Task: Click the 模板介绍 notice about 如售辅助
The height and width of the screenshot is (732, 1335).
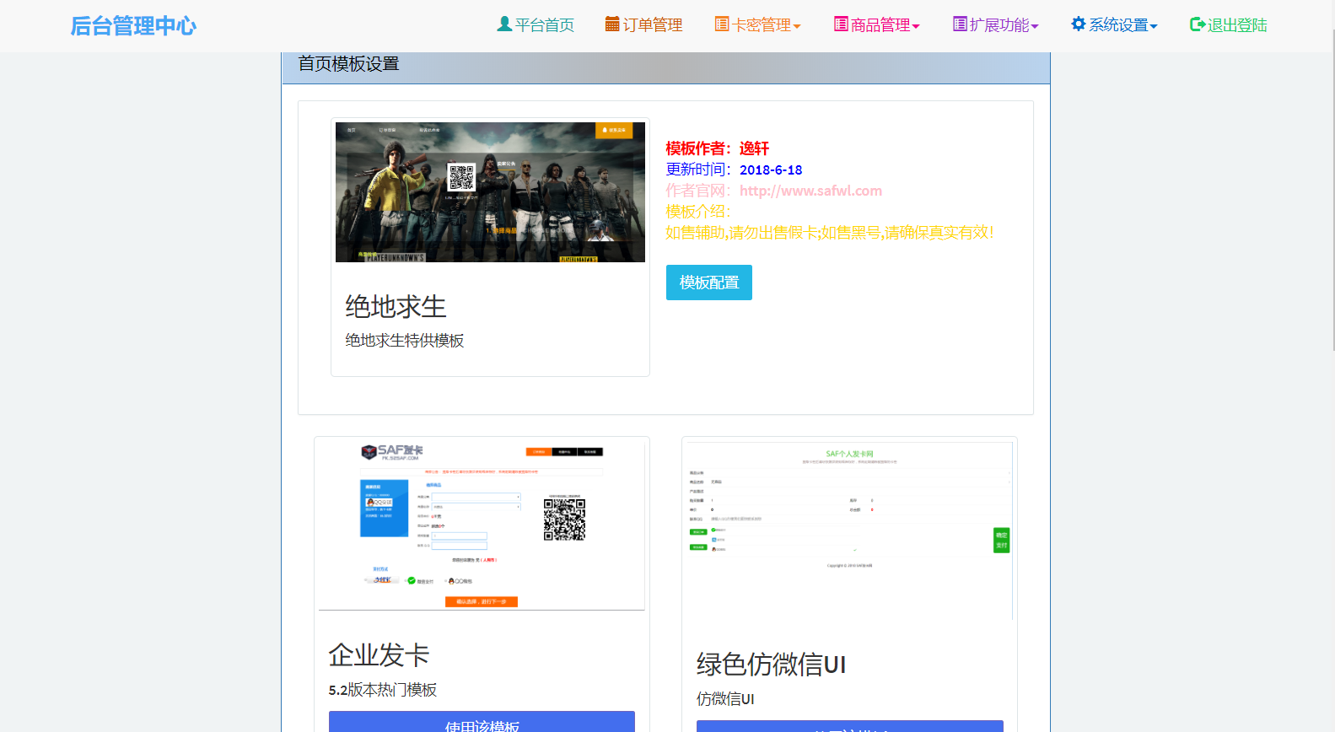Action: point(830,233)
